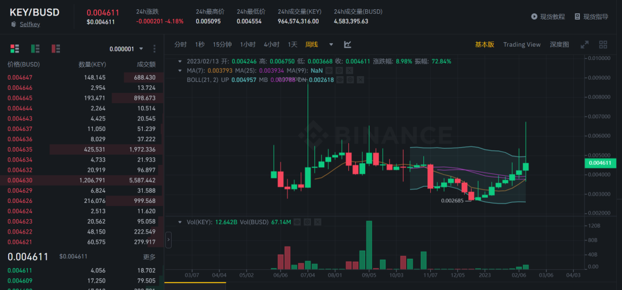Open 现货指导 guide link
622x290 pixels.
coord(596,17)
